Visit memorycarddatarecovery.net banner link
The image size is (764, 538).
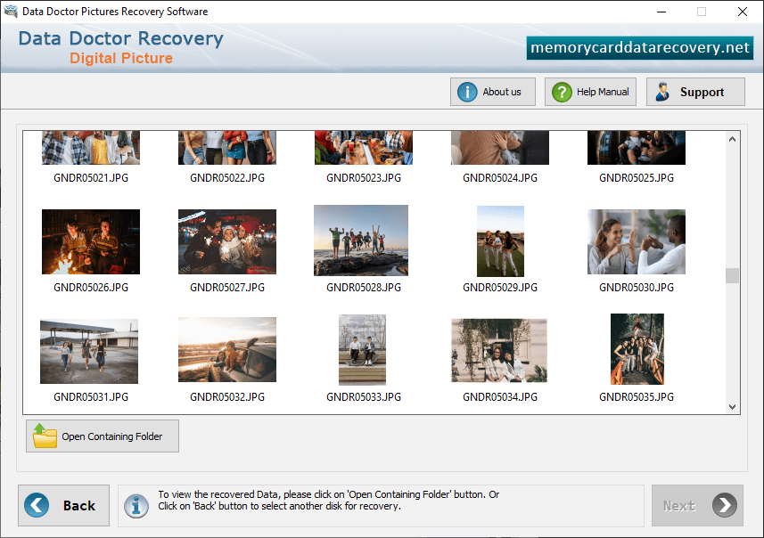pyautogui.click(x=640, y=48)
